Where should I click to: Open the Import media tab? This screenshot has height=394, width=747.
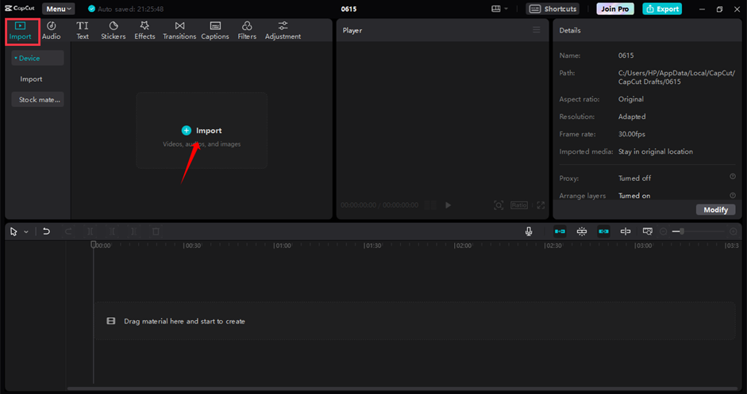(20, 31)
